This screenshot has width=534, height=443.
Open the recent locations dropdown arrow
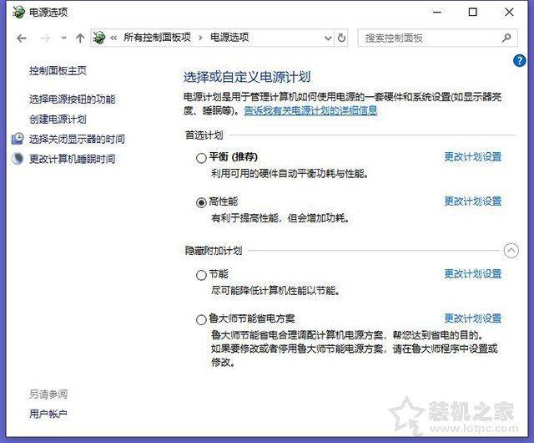pos(63,38)
